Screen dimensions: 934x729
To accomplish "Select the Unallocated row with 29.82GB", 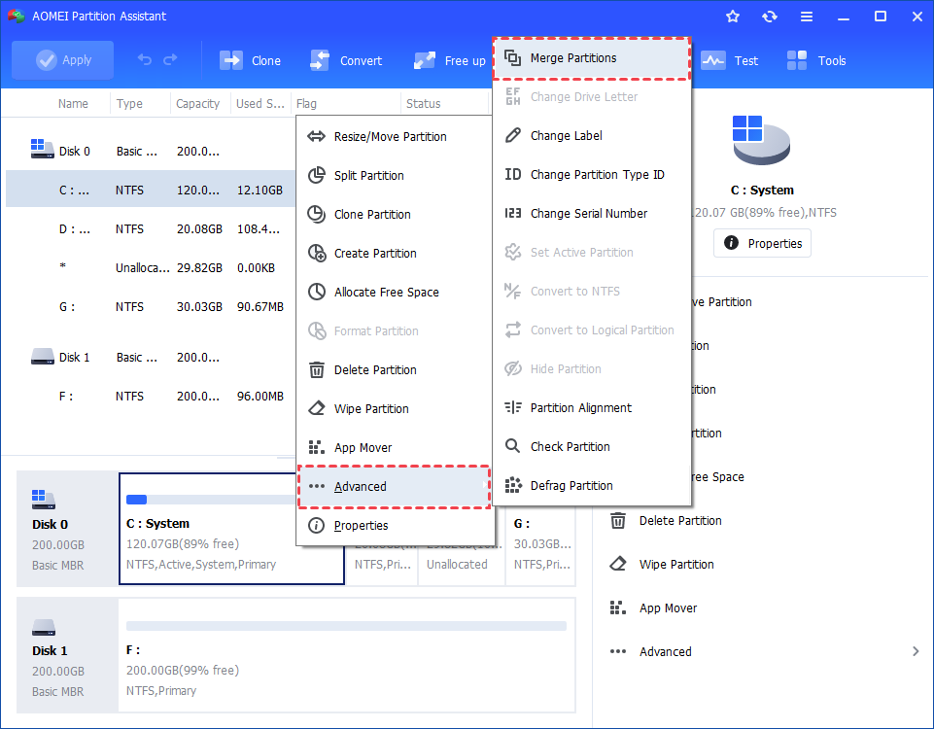I will [x=151, y=268].
